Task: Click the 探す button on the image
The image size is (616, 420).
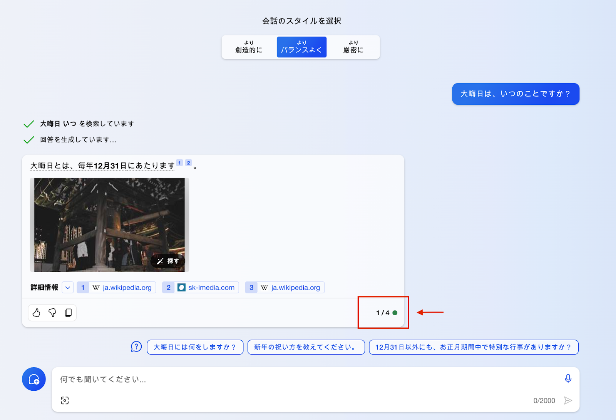Action: (x=169, y=261)
